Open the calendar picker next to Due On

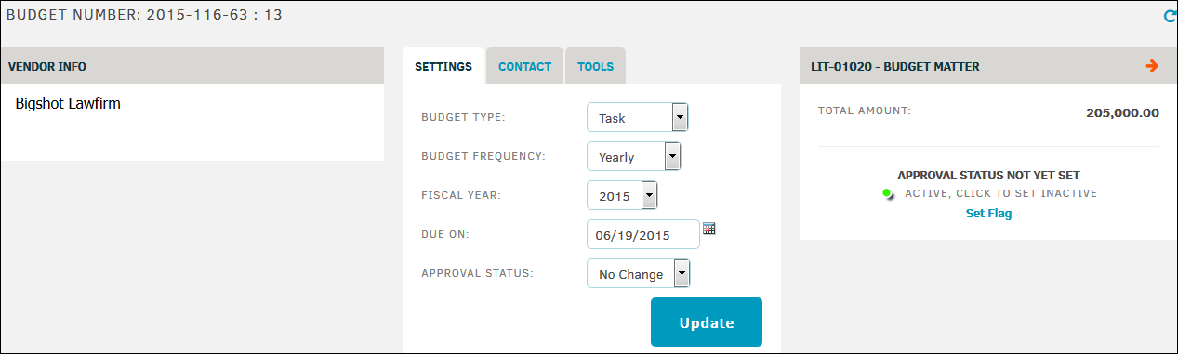coord(709,228)
